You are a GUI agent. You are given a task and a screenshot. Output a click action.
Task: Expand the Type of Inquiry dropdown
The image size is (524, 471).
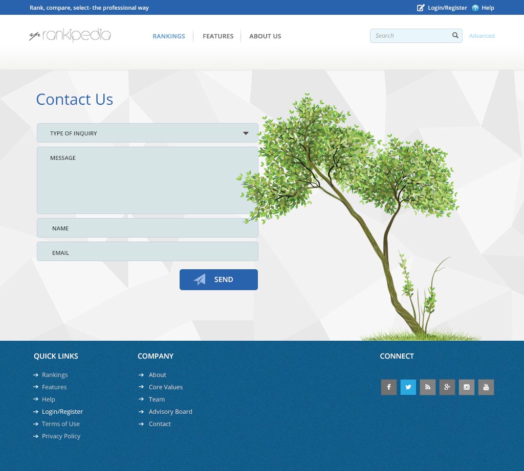147,133
